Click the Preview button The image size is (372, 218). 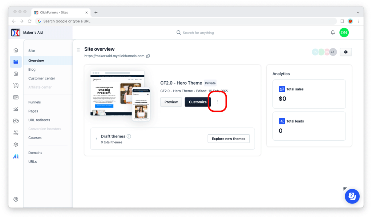pyautogui.click(x=171, y=102)
